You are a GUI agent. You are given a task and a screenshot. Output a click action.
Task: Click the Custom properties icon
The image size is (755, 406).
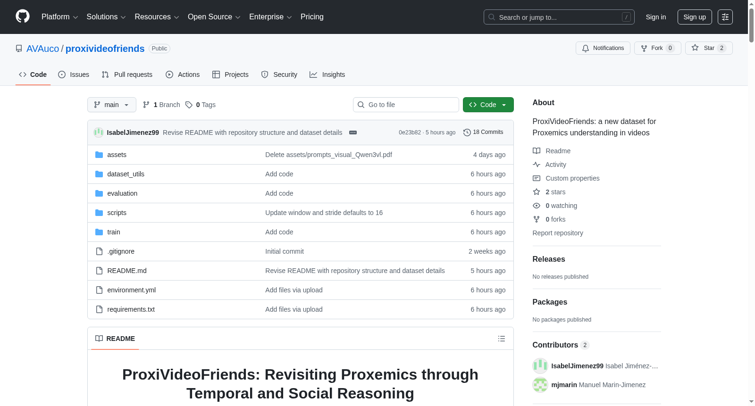coord(537,178)
